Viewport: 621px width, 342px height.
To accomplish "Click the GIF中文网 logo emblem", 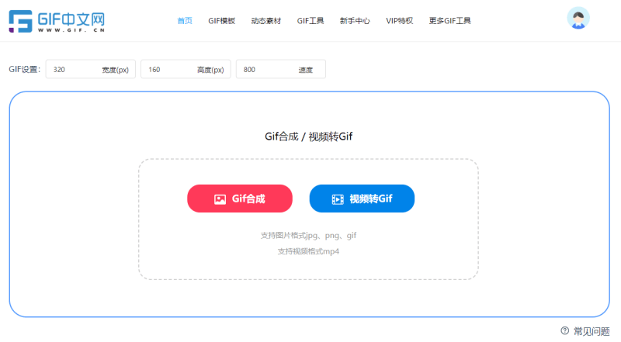I will (21, 21).
